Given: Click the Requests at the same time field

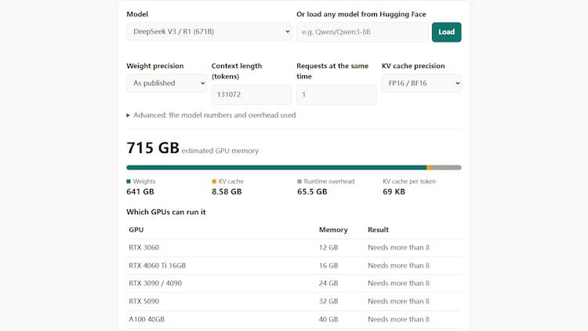Looking at the screenshot, I should coord(336,95).
